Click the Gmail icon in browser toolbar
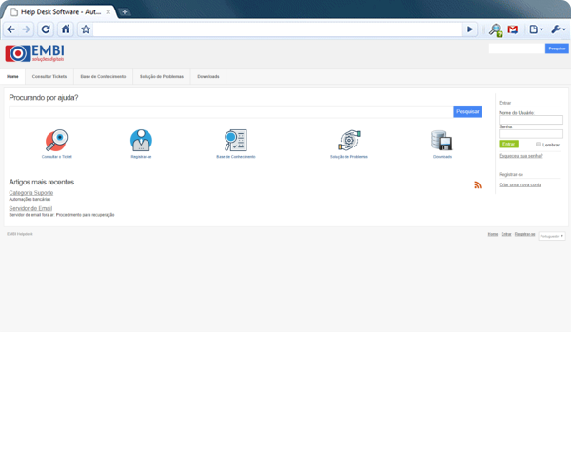This screenshot has width=571, height=466. [513, 29]
